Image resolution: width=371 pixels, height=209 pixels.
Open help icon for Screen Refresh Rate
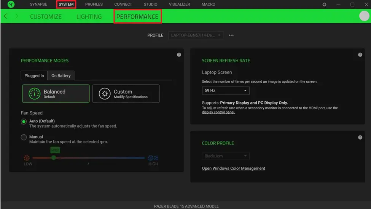tap(360, 55)
